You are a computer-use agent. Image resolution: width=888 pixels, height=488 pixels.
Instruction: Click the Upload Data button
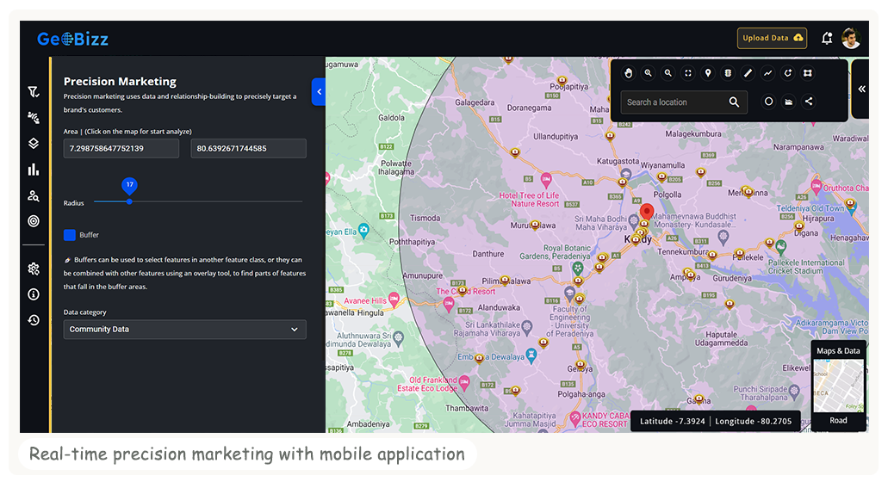pyautogui.click(x=772, y=38)
